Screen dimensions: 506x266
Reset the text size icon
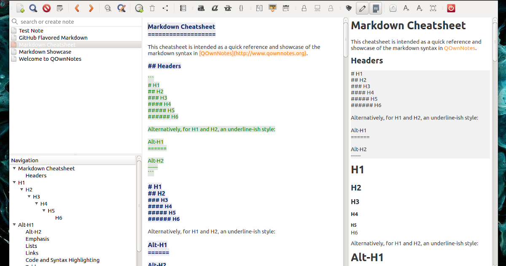point(393,8)
